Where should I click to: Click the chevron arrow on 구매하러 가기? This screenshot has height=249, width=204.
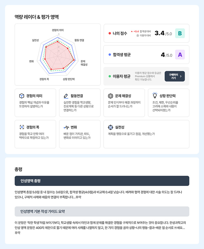(181, 76)
